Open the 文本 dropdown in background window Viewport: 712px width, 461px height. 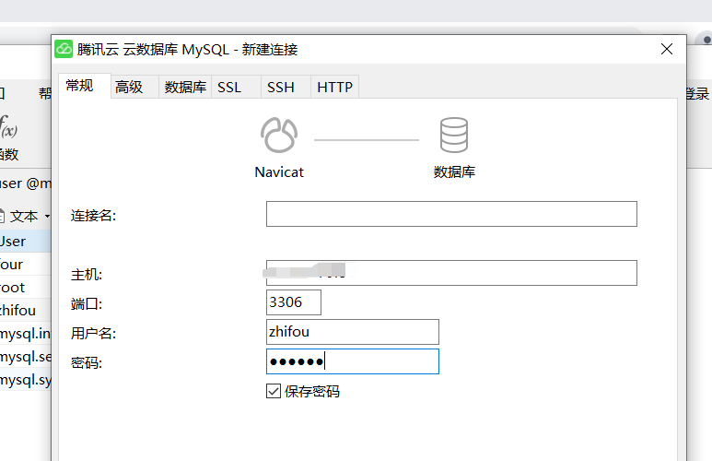pyautogui.click(x=25, y=217)
